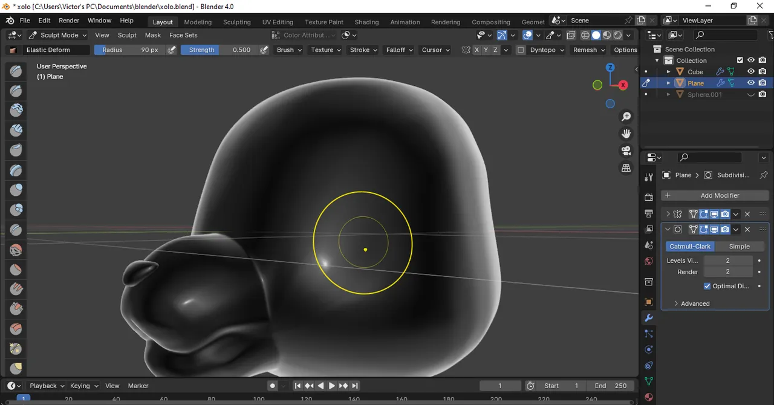Screen dimensions: 774x405
Task: Click the Add Modifier button
Action: click(x=714, y=195)
